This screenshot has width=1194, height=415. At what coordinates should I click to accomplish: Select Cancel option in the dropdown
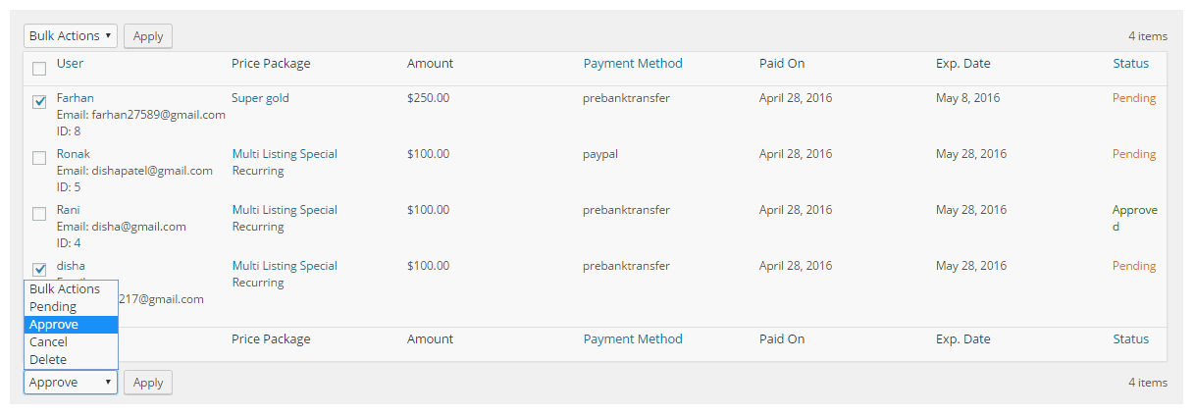click(71, 342)
